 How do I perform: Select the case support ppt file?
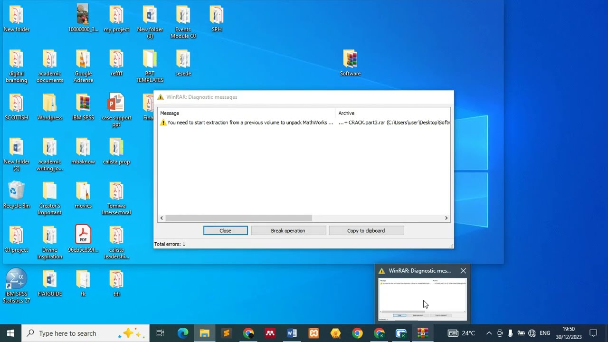[116, 111]
